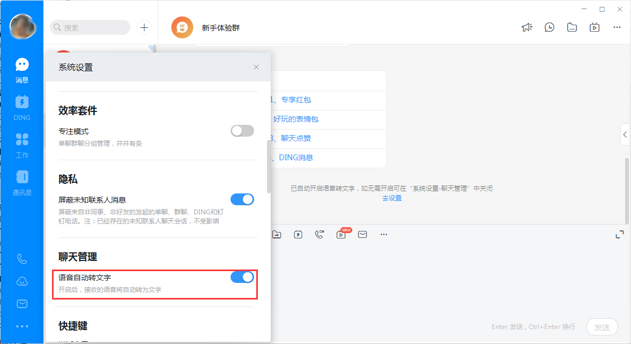Turn off 屏蔽未知联系人消息

point(242,199)
